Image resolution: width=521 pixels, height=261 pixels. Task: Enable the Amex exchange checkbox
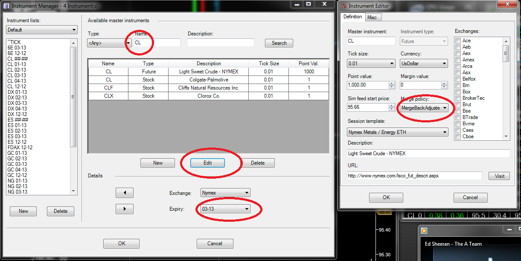(458, 60)
